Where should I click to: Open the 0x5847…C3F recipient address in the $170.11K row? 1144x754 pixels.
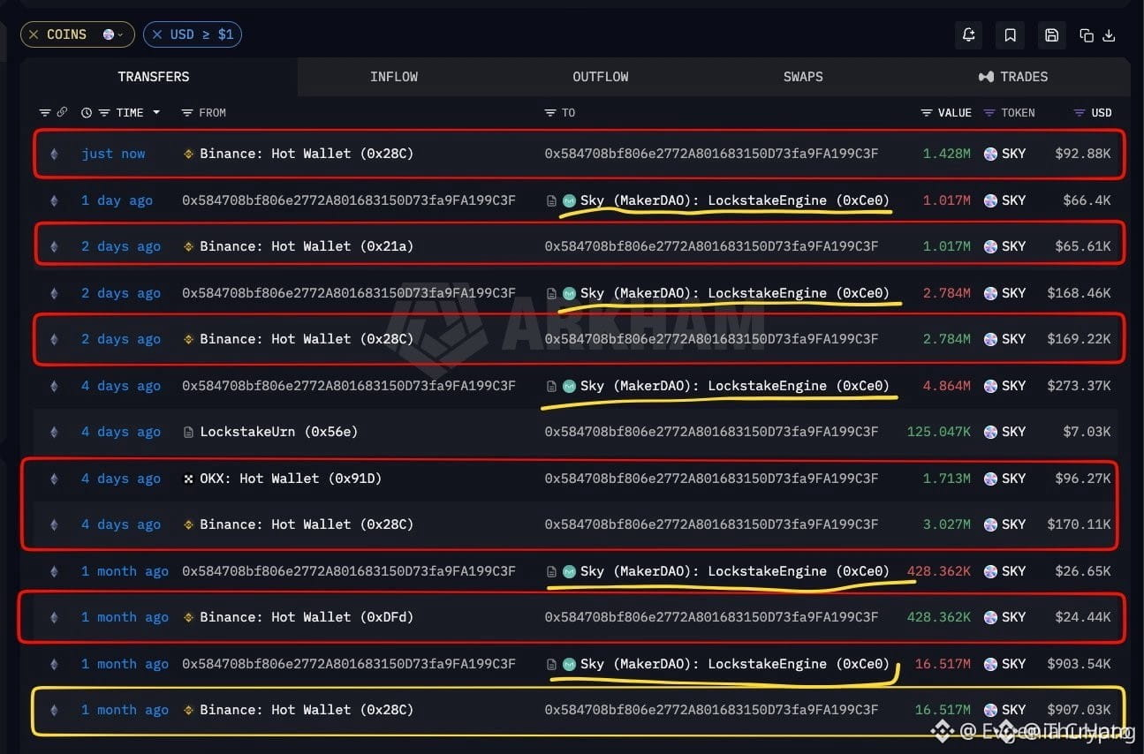(711, 524)
